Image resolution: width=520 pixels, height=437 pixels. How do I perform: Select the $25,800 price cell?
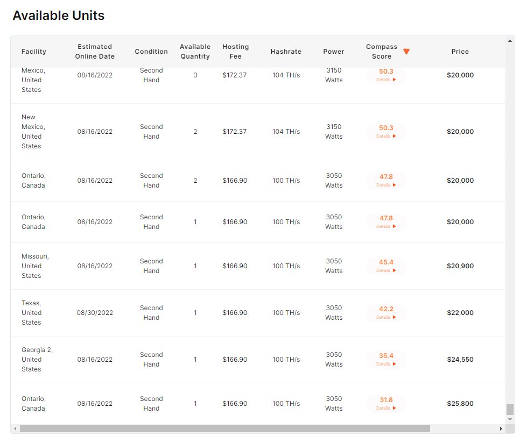pyautogui.click(x=460, y=403)
